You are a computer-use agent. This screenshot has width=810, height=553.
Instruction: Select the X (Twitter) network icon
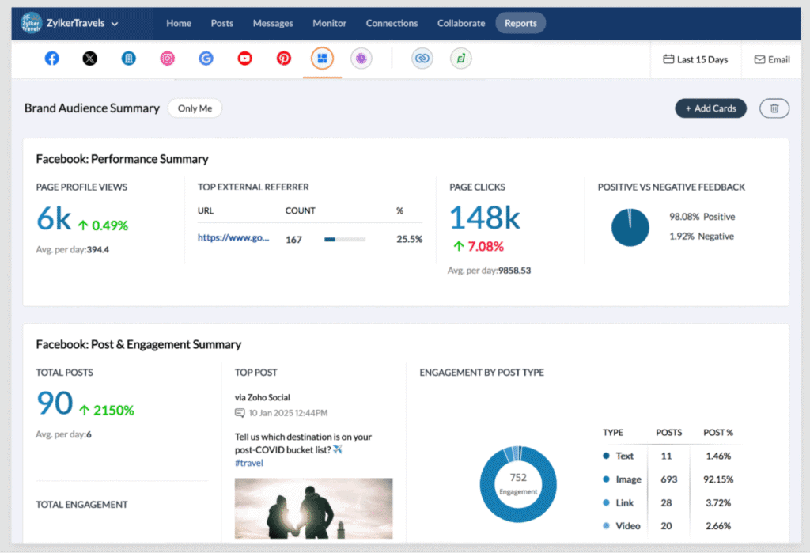click(x=89, y=58)
